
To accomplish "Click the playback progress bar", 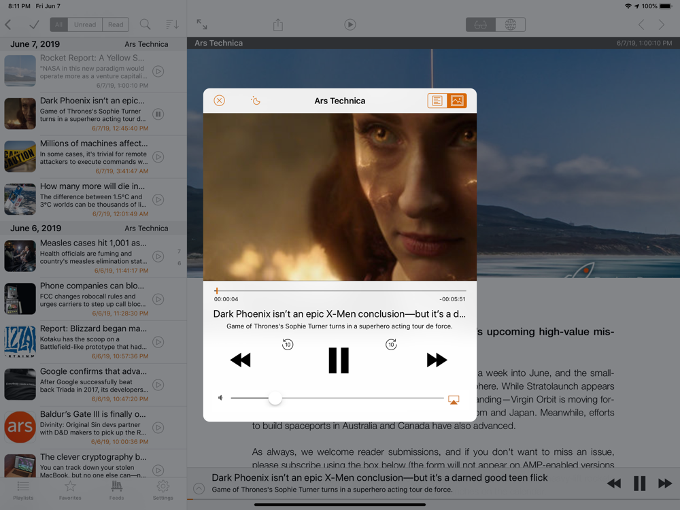I will 341,290.
